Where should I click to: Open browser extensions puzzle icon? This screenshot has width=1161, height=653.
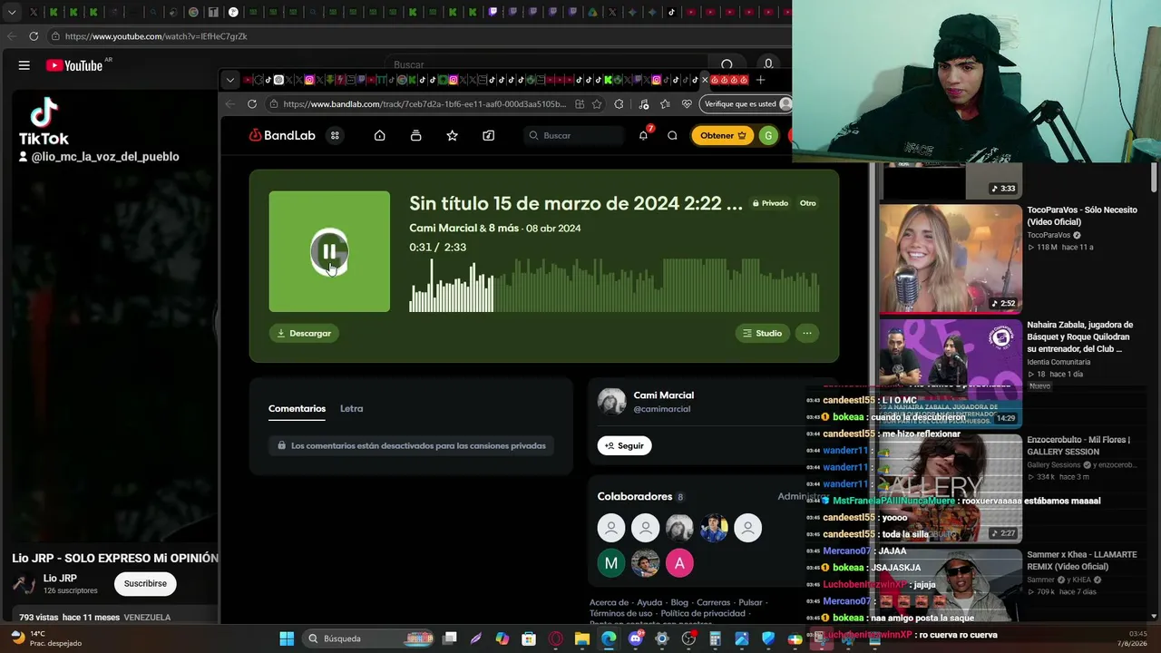click(x=619, y=104)
